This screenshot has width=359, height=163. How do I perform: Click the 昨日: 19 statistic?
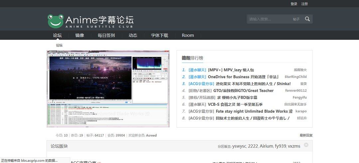point(77,136)
